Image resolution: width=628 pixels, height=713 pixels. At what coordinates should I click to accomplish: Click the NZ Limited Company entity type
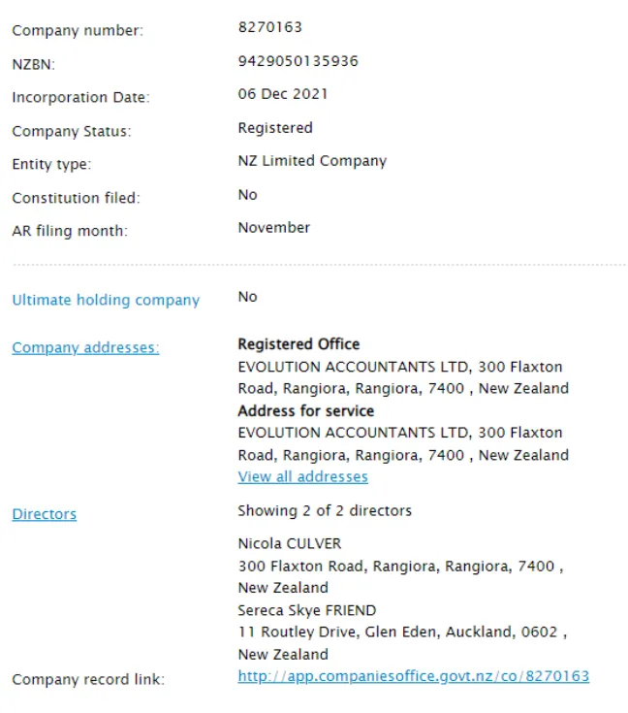coord(312,161)
